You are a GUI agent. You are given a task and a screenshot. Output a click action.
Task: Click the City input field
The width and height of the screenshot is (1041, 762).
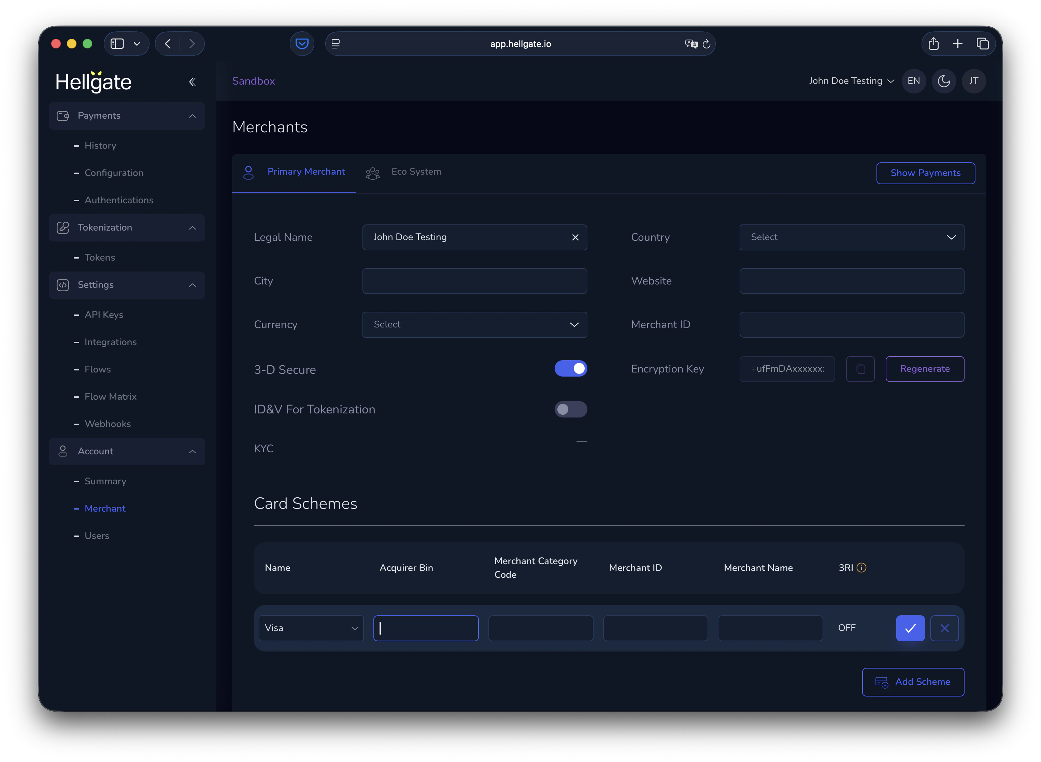[x=474, y=281]
